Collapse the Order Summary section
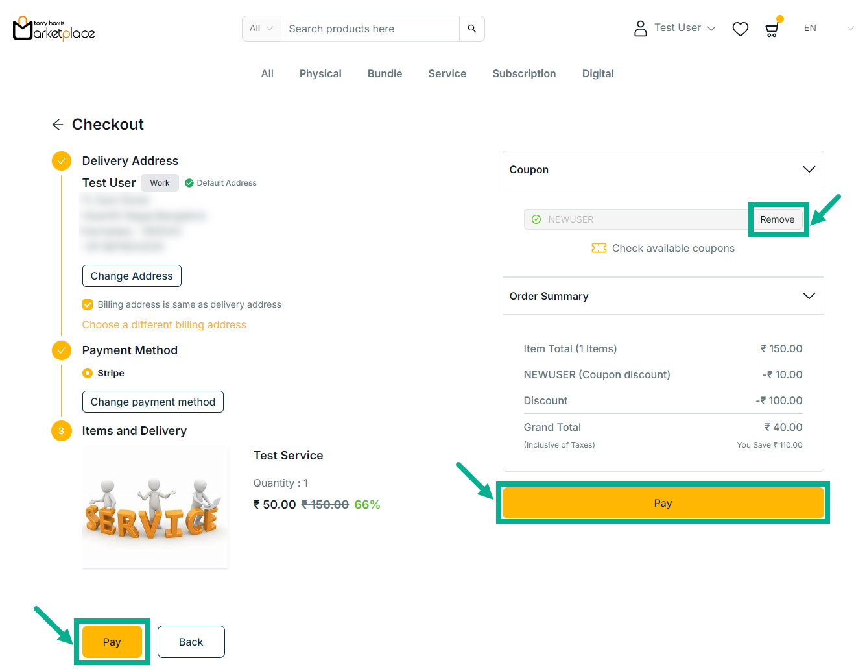The height and width of the screenshot is (669, 867). pos(809,296)
